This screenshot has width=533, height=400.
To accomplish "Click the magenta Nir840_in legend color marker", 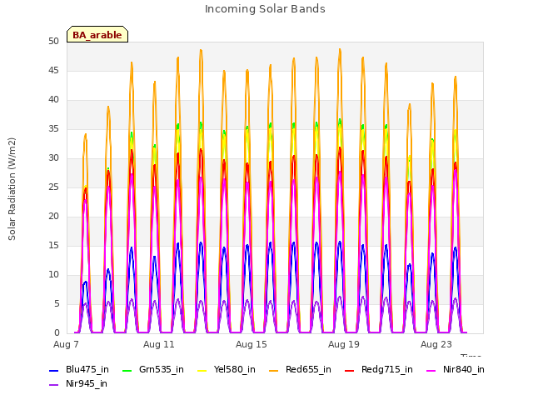I will click(431, 370).
